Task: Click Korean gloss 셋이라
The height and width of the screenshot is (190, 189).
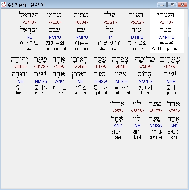Action: pyautogui.click(x=145, y=88)
